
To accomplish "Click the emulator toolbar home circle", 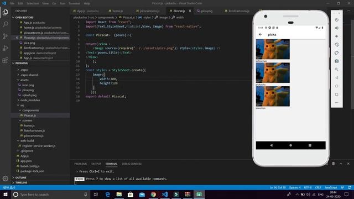I will click(337, 86).
